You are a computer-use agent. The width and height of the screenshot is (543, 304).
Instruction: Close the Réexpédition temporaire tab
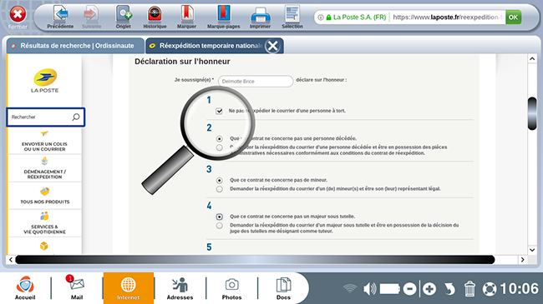272,46
